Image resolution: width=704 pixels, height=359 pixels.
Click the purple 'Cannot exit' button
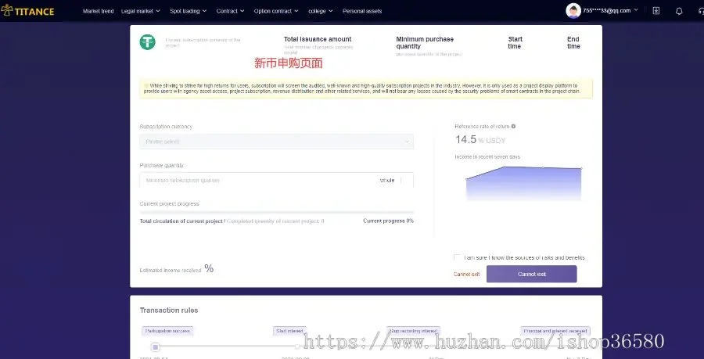(x=532, y=275)
